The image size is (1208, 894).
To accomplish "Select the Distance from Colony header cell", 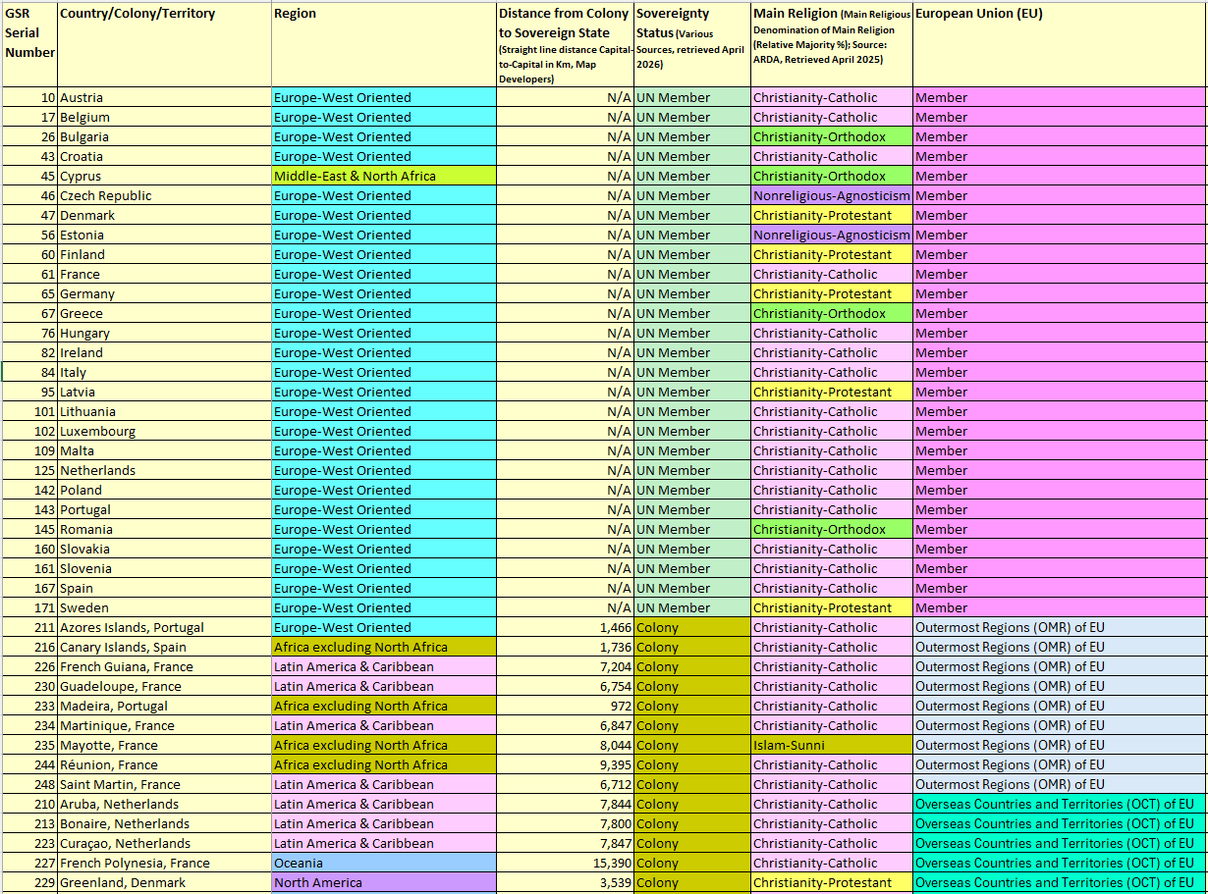I will [x=565, y=45].
